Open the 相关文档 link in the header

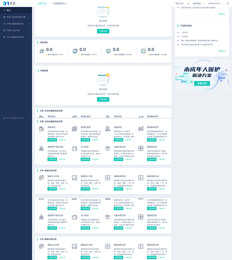click(179, 4)
